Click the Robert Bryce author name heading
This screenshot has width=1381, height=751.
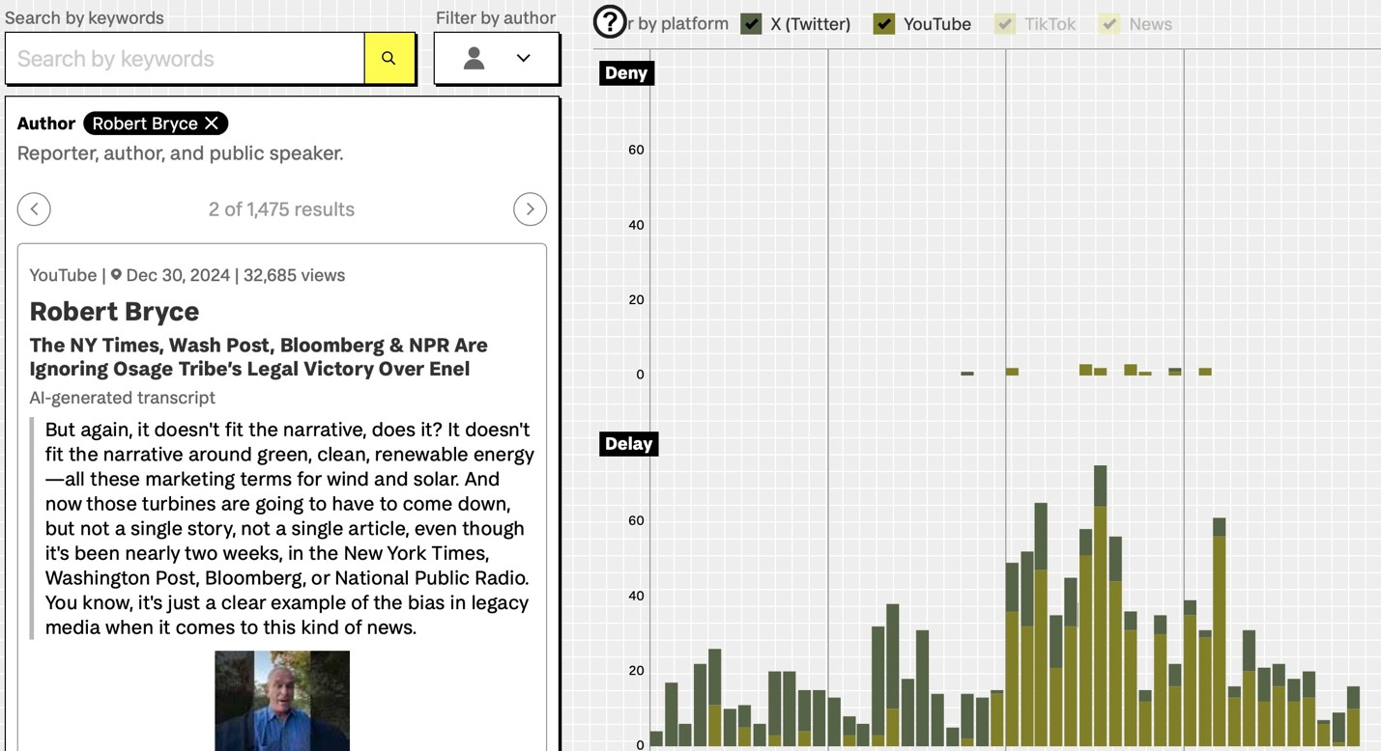(114, 312)
